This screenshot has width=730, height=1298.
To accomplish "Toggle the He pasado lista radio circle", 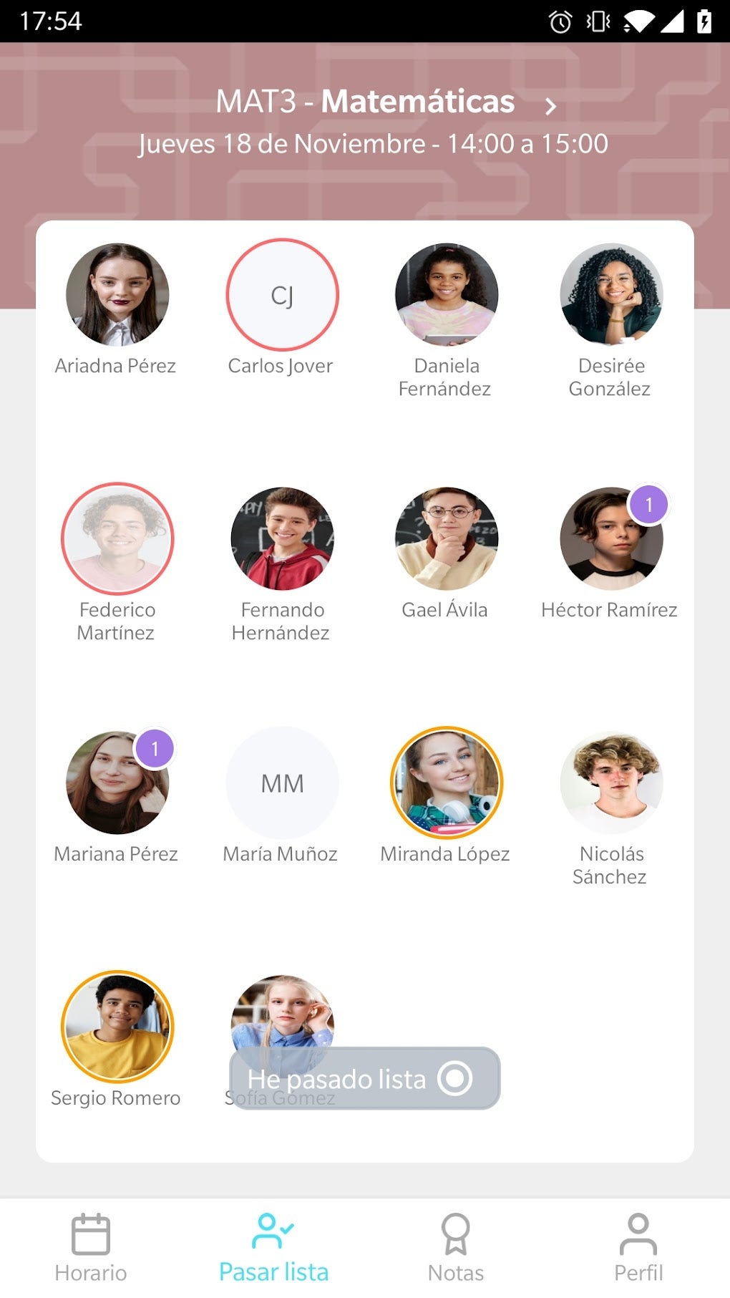I will 455,1077.
